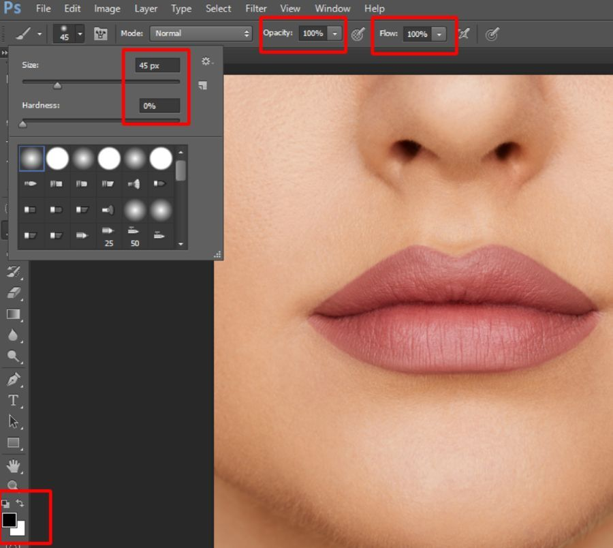The image size is (613, 548).
Task: Open the brush blending Mode dropdown
Action: [x=201, y=33]
